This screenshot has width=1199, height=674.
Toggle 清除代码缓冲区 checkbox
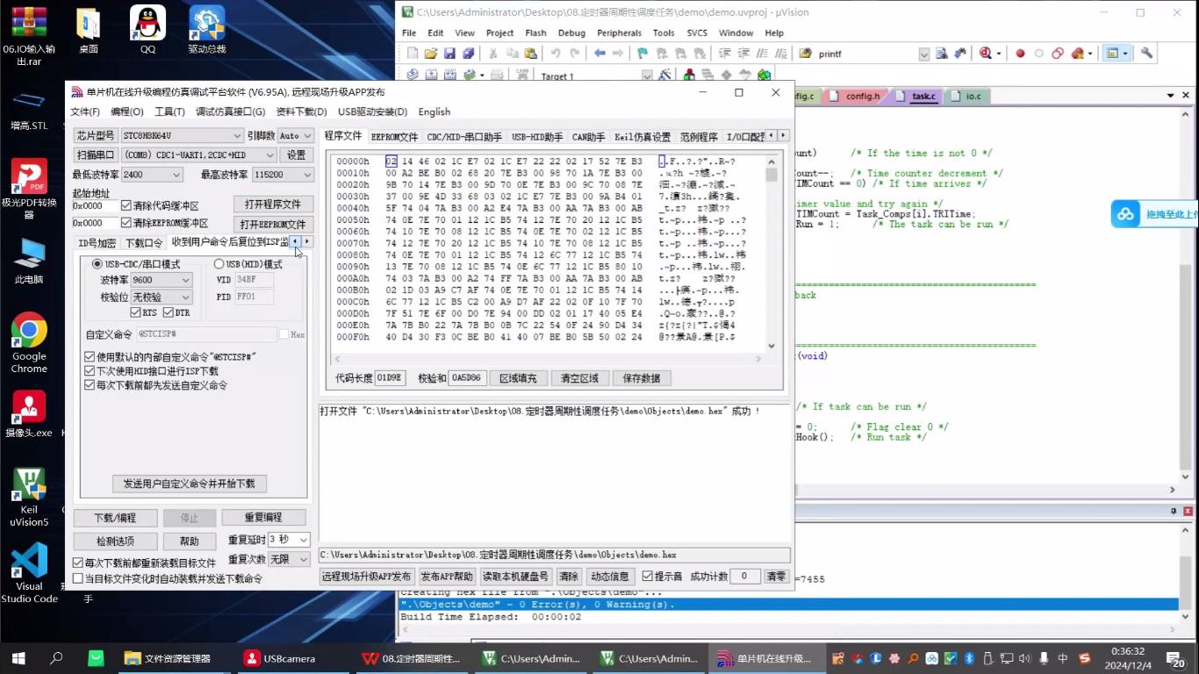[x=126, y=206]
